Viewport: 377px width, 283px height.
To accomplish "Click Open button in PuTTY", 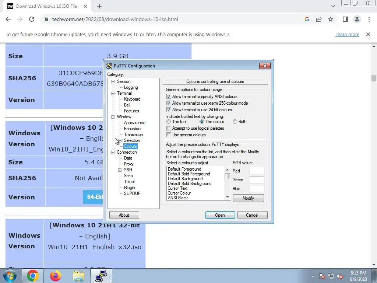I will [x=220, y=215].
